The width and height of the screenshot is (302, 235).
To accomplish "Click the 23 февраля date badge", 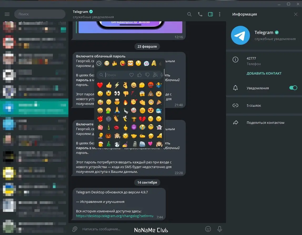I will [x=147, y=46].
